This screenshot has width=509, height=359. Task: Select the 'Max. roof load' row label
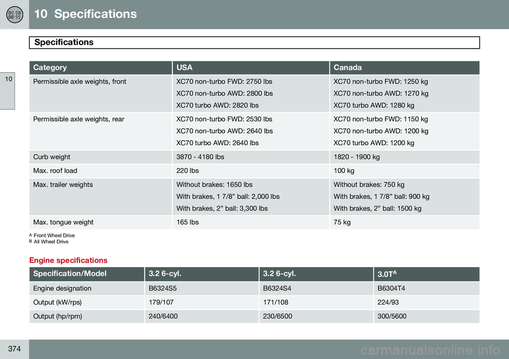pyautogui.click(x=55, y=171)
